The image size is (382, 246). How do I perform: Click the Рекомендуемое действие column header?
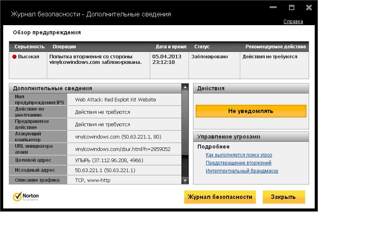point(275,47)
